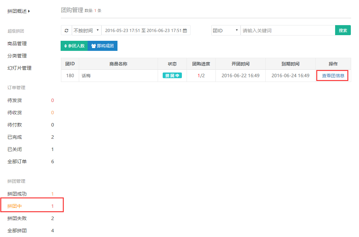Image resolution: width=359 pixels, height=237 pixels.
Task: Click the 拼团中 status badge
Action: pos(172,76)
